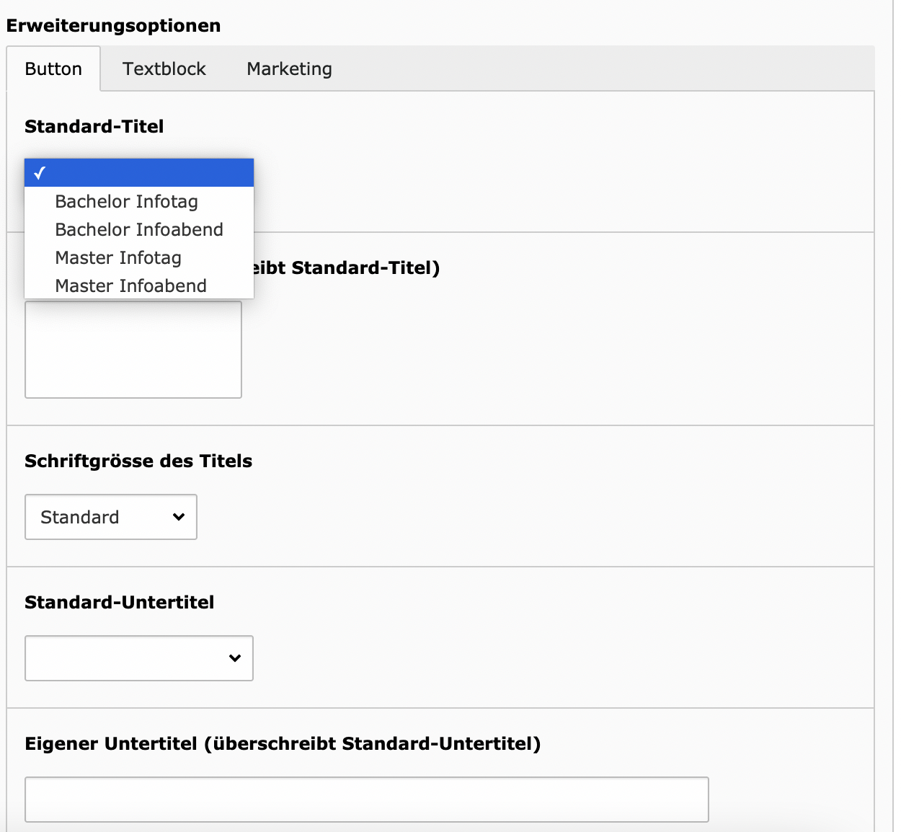
Task: Focus the Eigener Untertitel text input
Action: [367, 800]
